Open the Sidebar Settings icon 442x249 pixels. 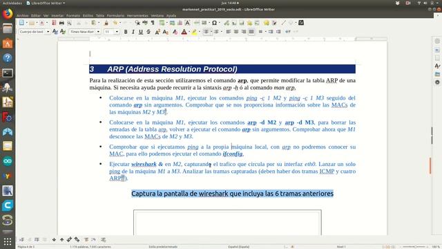pos(437,41)
